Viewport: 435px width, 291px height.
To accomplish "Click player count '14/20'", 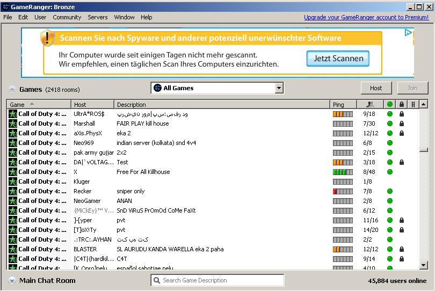I will [371, 230].
